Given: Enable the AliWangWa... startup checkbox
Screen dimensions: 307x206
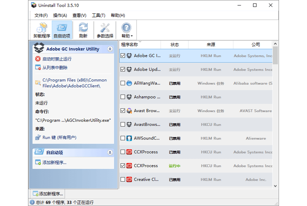Looking at the screenshot, I should coord(123,83).
